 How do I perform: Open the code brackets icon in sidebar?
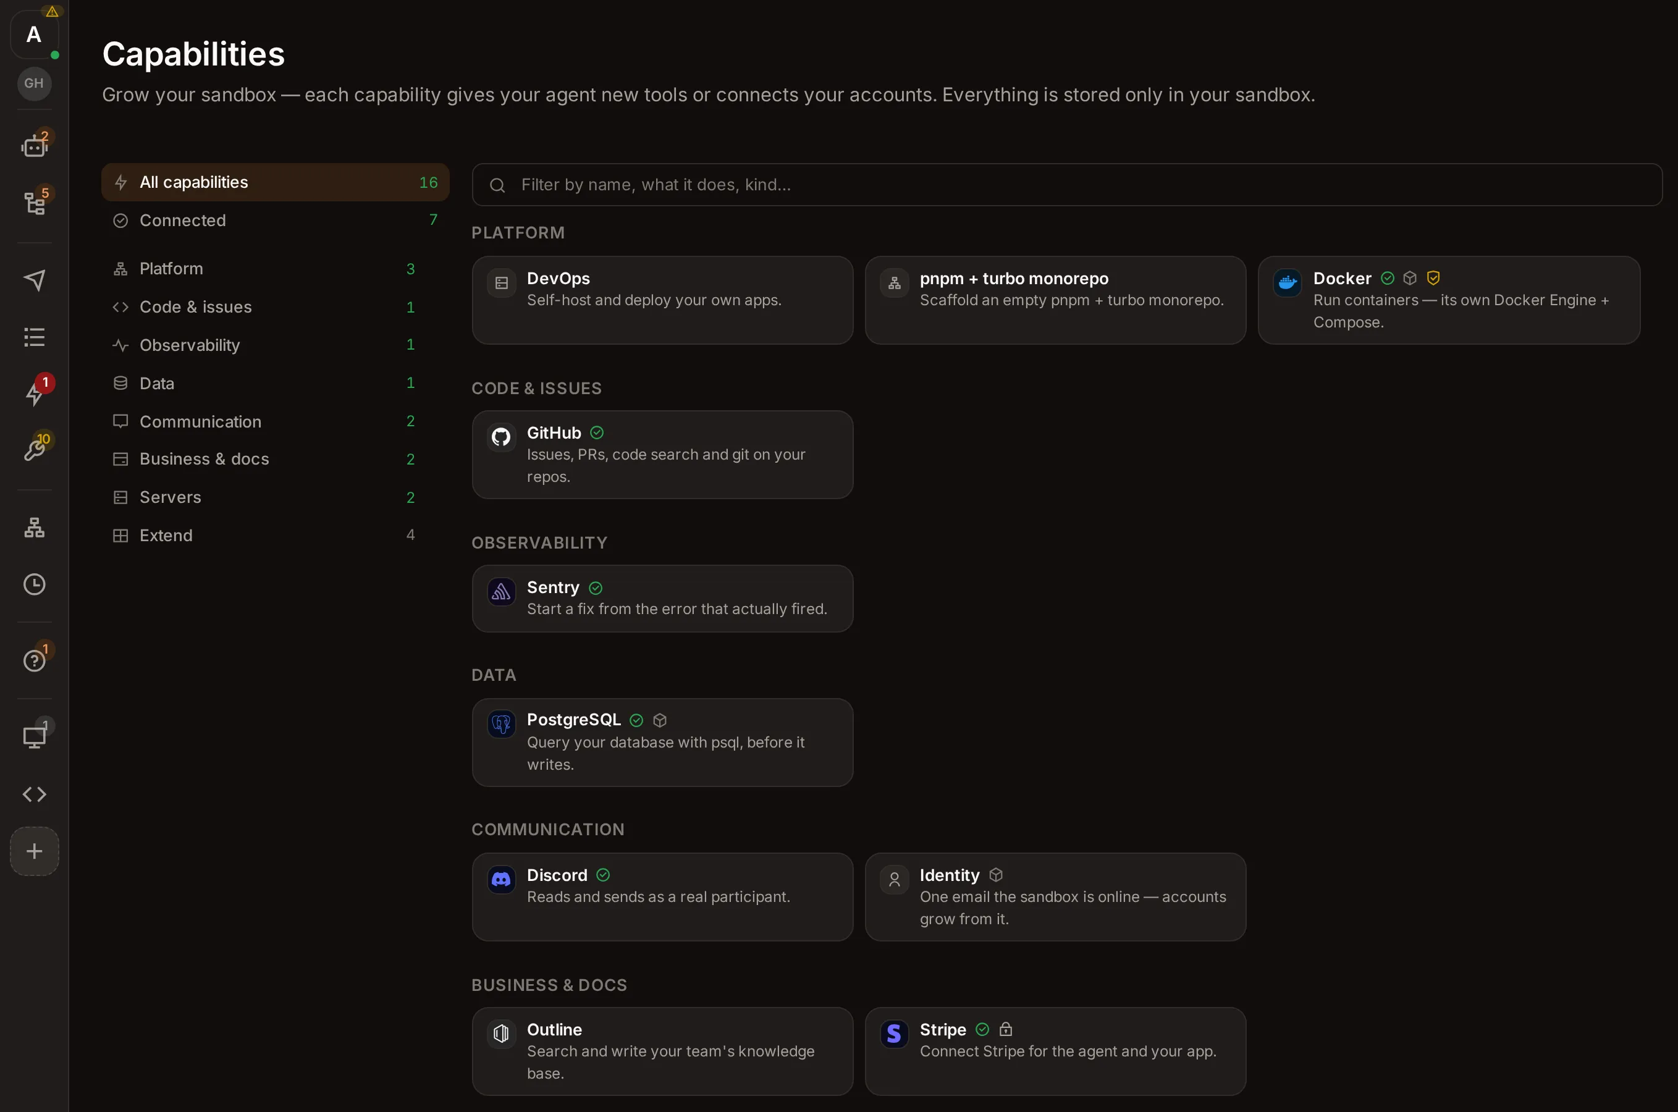34,794
